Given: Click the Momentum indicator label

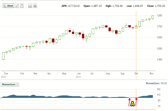Looking at the screenshot, I should [8, 84].
